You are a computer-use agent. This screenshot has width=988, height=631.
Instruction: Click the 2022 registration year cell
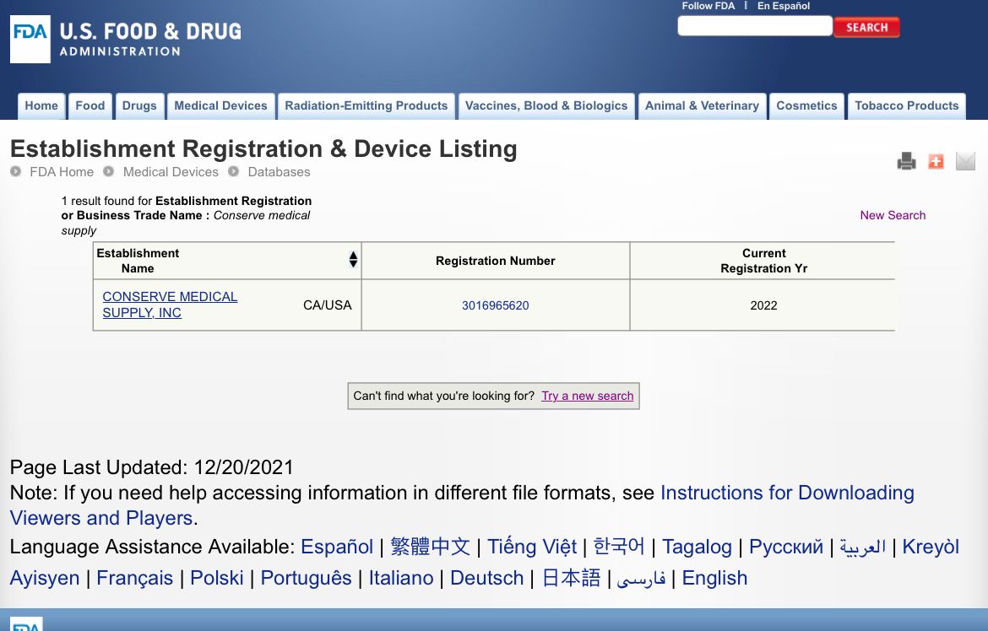(x=763, y=305)
